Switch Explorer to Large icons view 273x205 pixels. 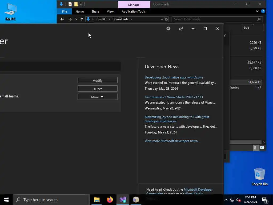(262, 148)
